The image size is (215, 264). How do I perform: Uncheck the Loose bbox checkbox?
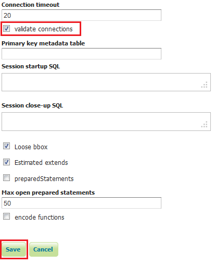click(x=7, y=146)
